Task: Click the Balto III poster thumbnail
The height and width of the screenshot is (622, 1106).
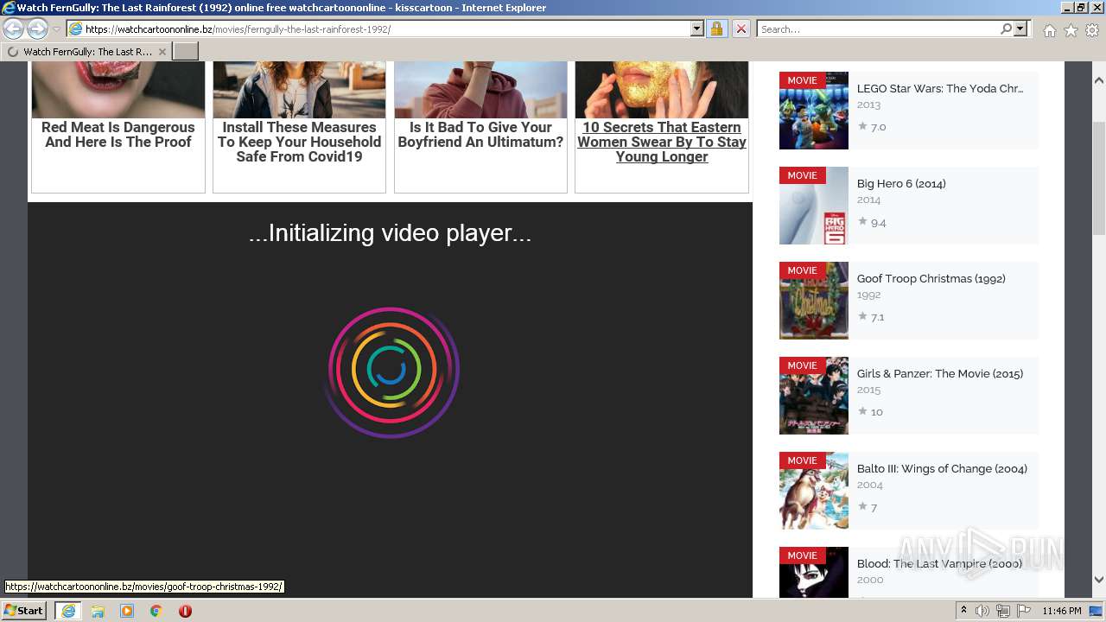Action: [x=814, y=491]
